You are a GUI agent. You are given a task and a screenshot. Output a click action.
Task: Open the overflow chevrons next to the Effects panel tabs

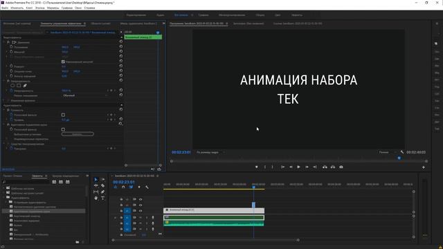click(87, 176)
